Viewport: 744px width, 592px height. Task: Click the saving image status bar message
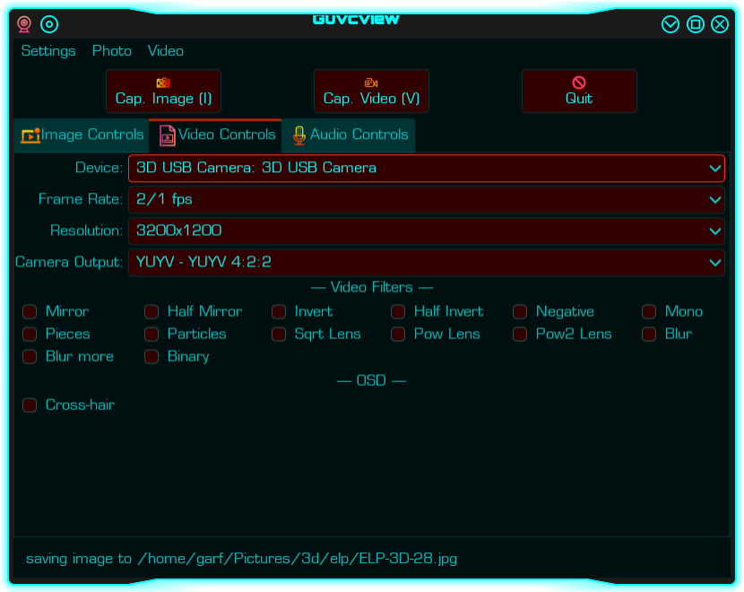[x=241, y=559]
